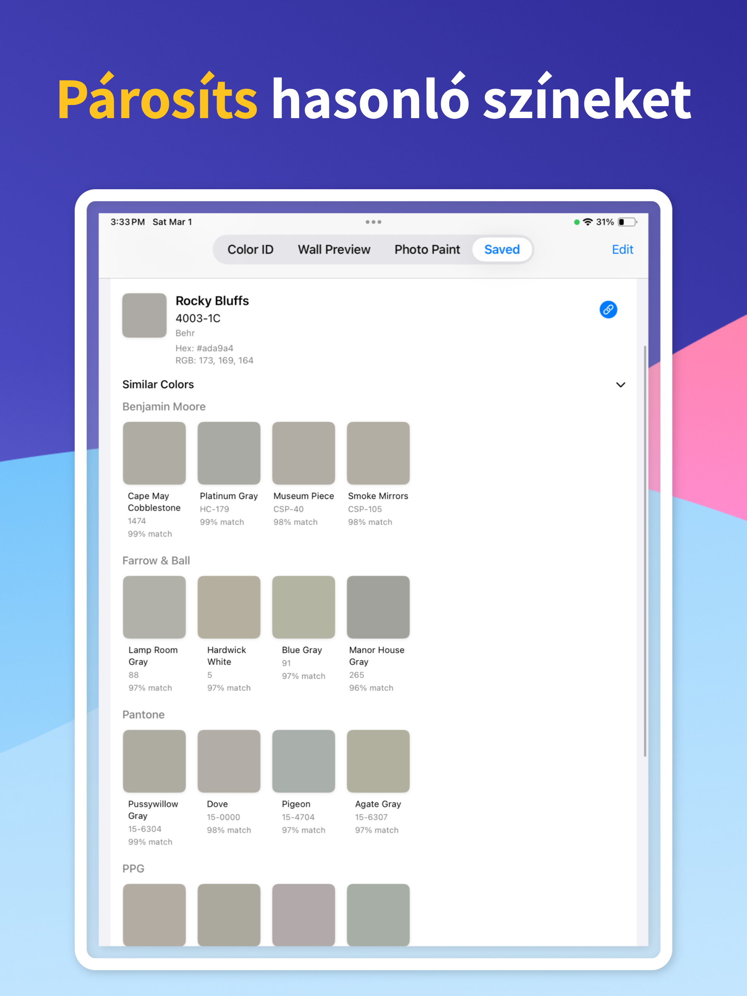Screen dimensions: 747x996
Task: Select the Rocky Bluffs main color swatch
Action: click(144, 315)
